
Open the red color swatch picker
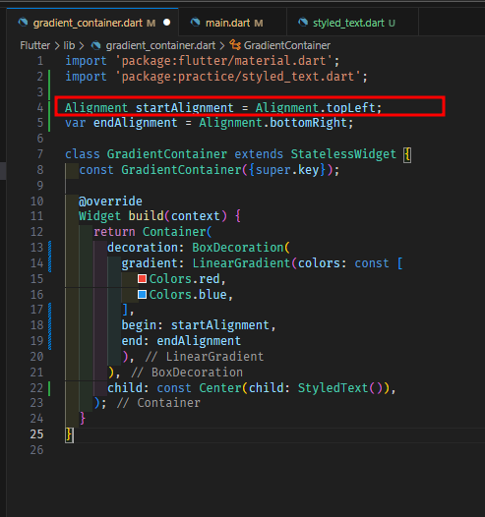tap(143, 279)
